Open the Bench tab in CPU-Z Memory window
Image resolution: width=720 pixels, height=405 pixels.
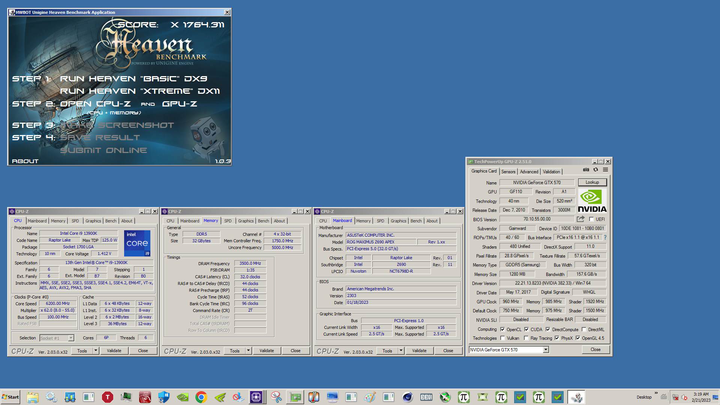(x=263, y=221)
